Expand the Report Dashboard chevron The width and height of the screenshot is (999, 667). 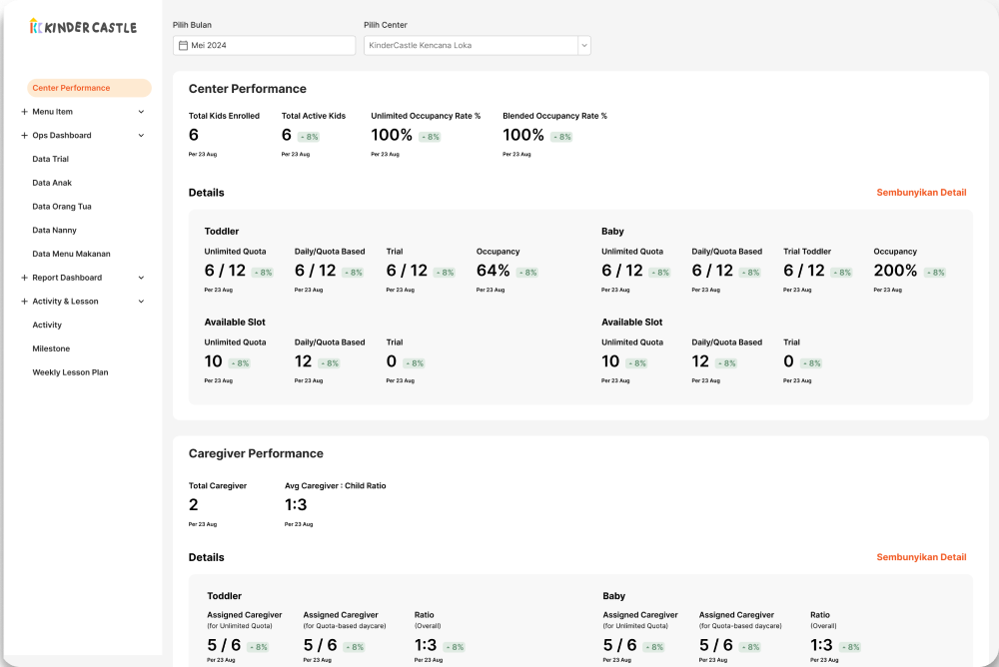click(x=141, y=278)
